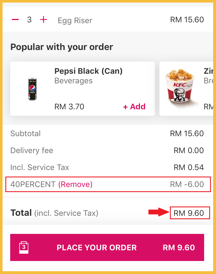Click the Beverages category label
Viewport: 216px width, 274px height.
(74, 81)
